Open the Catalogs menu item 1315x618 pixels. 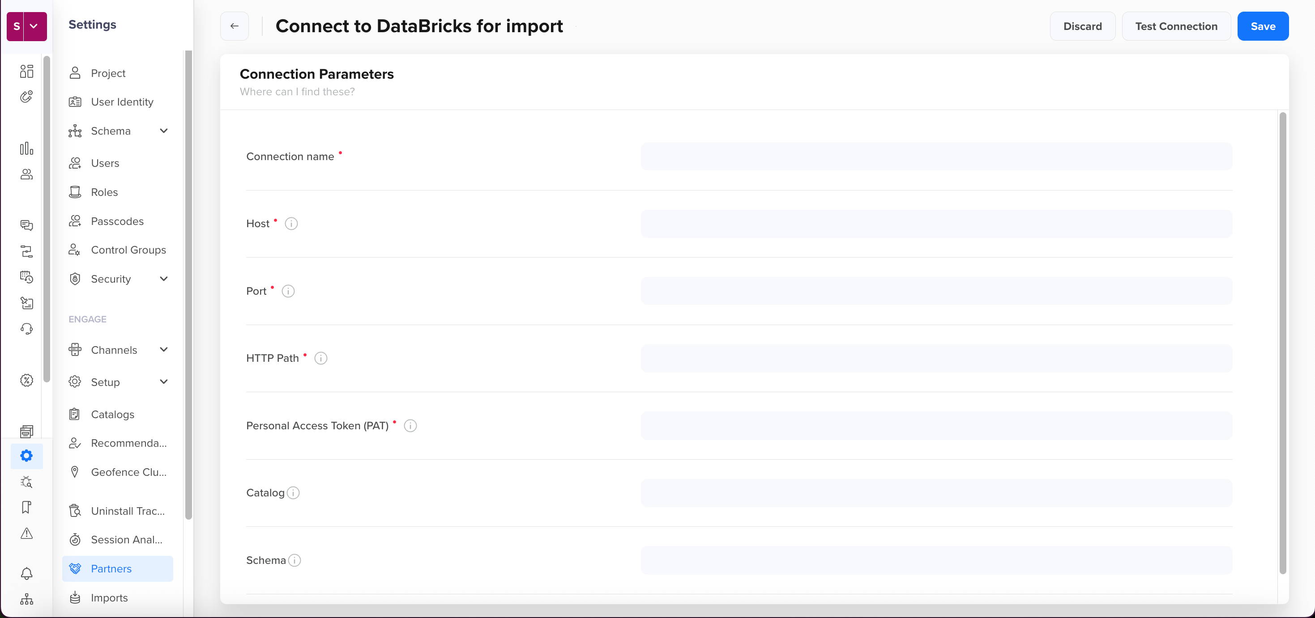point(112,415)
